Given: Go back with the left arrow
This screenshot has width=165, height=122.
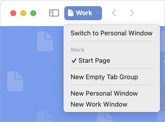Looking at the screenshot, I should click(114, 13).
